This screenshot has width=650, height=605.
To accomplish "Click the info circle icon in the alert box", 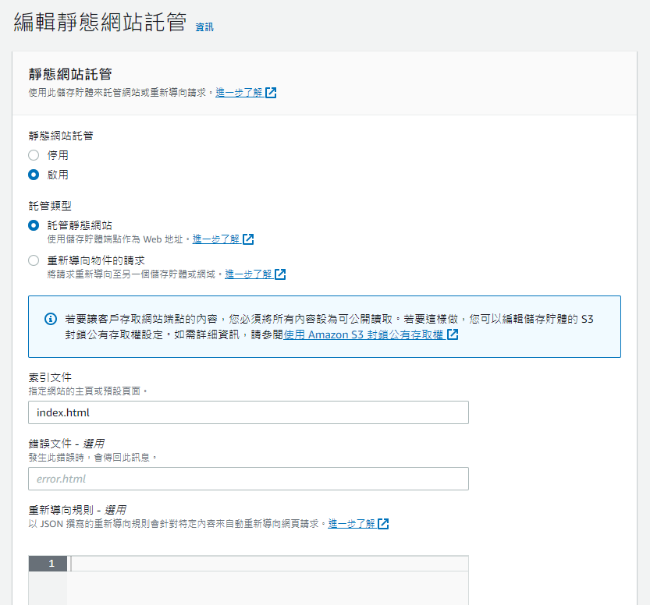I will pos(51,319).
